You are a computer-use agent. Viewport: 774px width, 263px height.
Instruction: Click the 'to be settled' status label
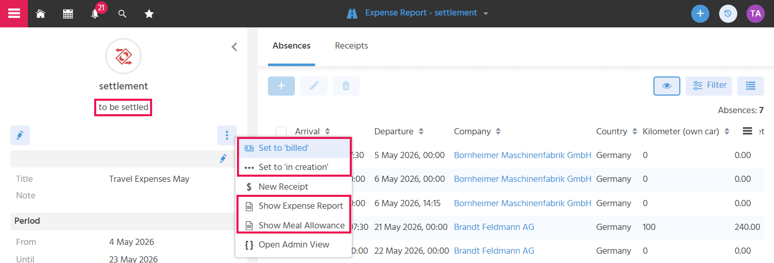pyautogui.click(x=123, y=107)
